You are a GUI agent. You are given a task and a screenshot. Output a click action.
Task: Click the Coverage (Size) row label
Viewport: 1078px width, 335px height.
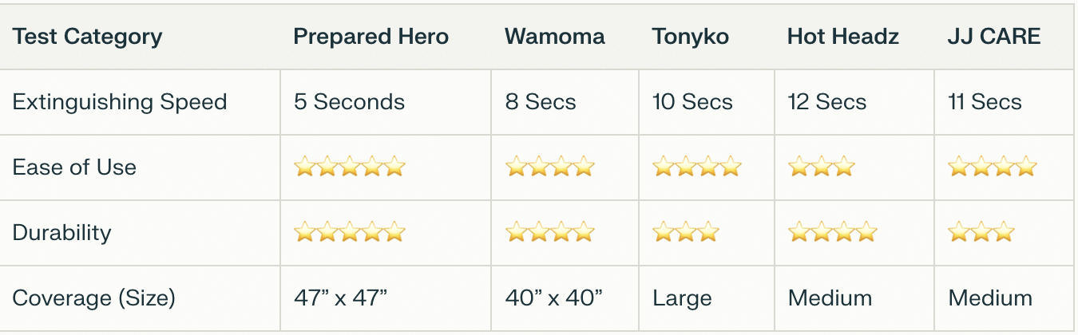coord(94,298)
